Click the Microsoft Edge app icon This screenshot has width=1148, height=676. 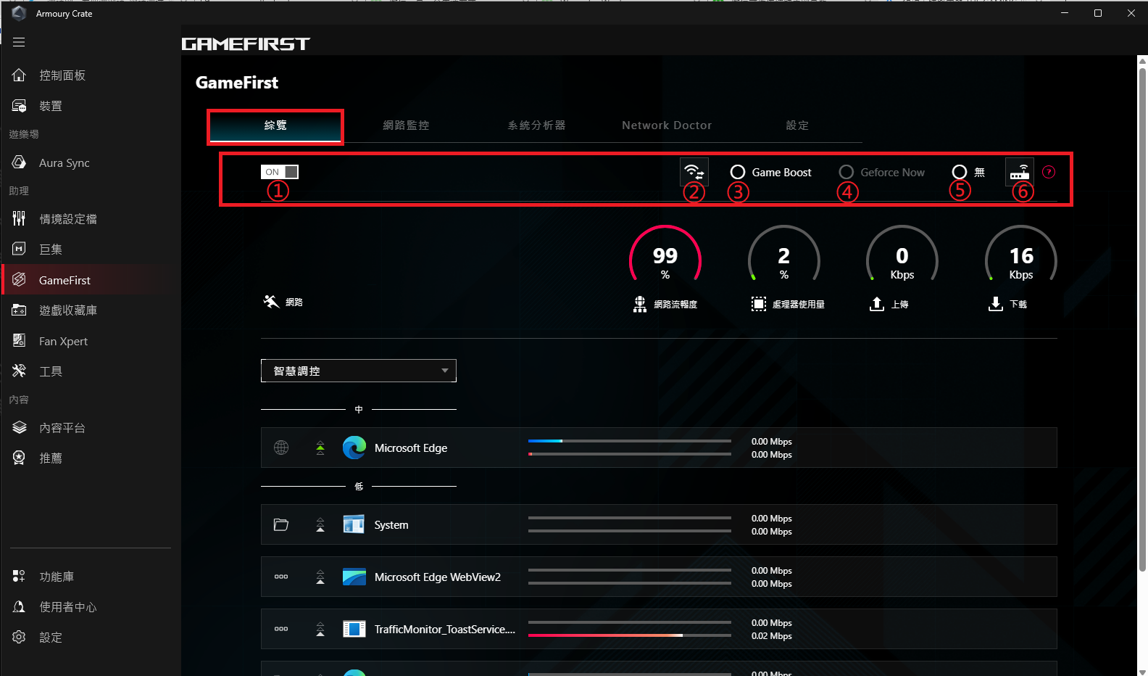(x=354, y=448)
